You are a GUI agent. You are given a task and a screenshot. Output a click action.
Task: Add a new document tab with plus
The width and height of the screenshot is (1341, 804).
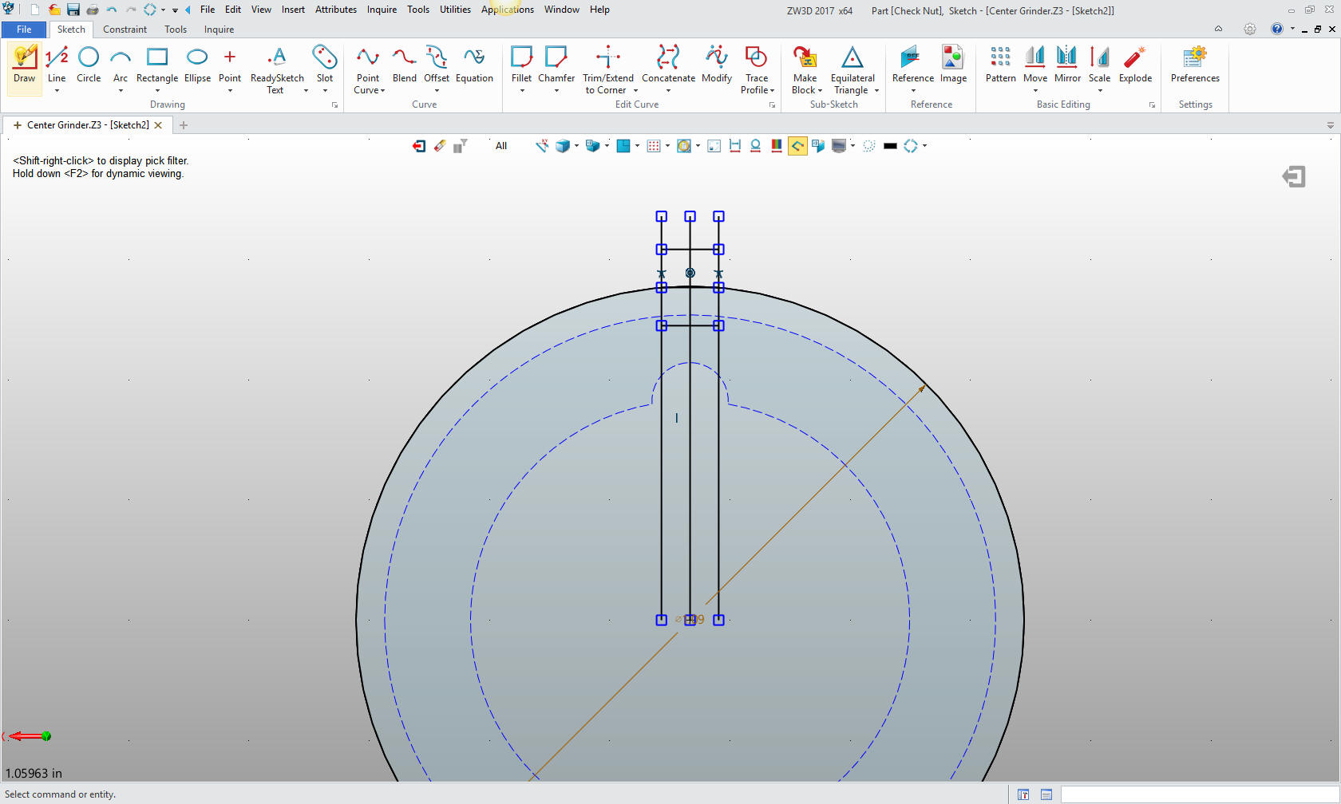tap(184, 125)
